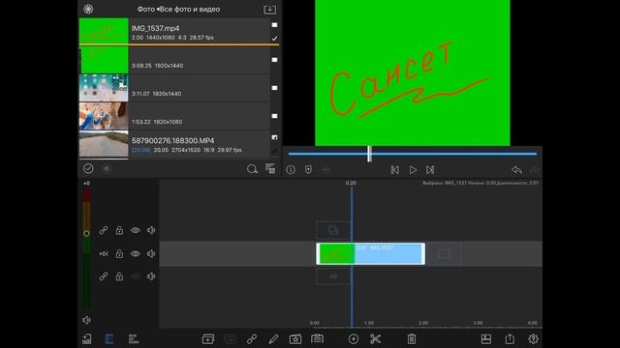
Task: Open project manager icon in bottom bar
Action: coord(86,339)
